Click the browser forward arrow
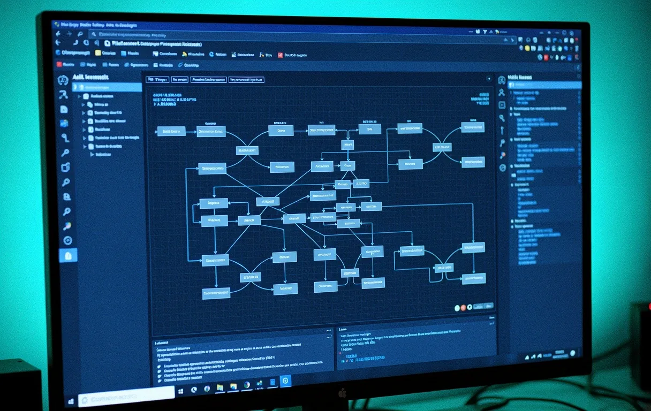The height and width of the screenshot is (411, 651). point(69,34)
